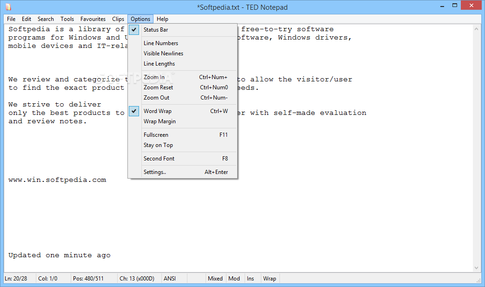Click the Pos: 480/511 status entry
This screenshot has height=287, width=485.
tap(88, 278)
